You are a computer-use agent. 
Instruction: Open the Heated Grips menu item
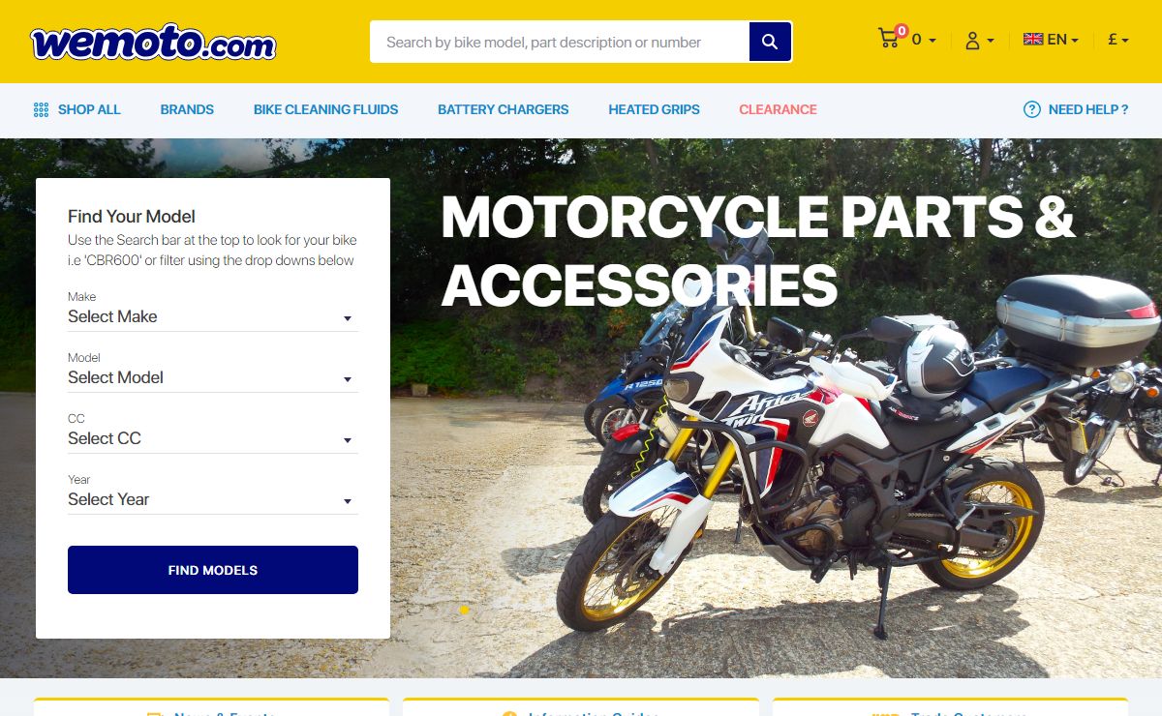(654, 109)
